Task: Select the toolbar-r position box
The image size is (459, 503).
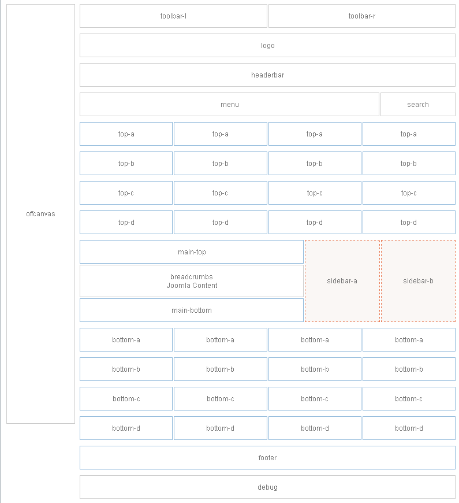Action: [361, 16]
